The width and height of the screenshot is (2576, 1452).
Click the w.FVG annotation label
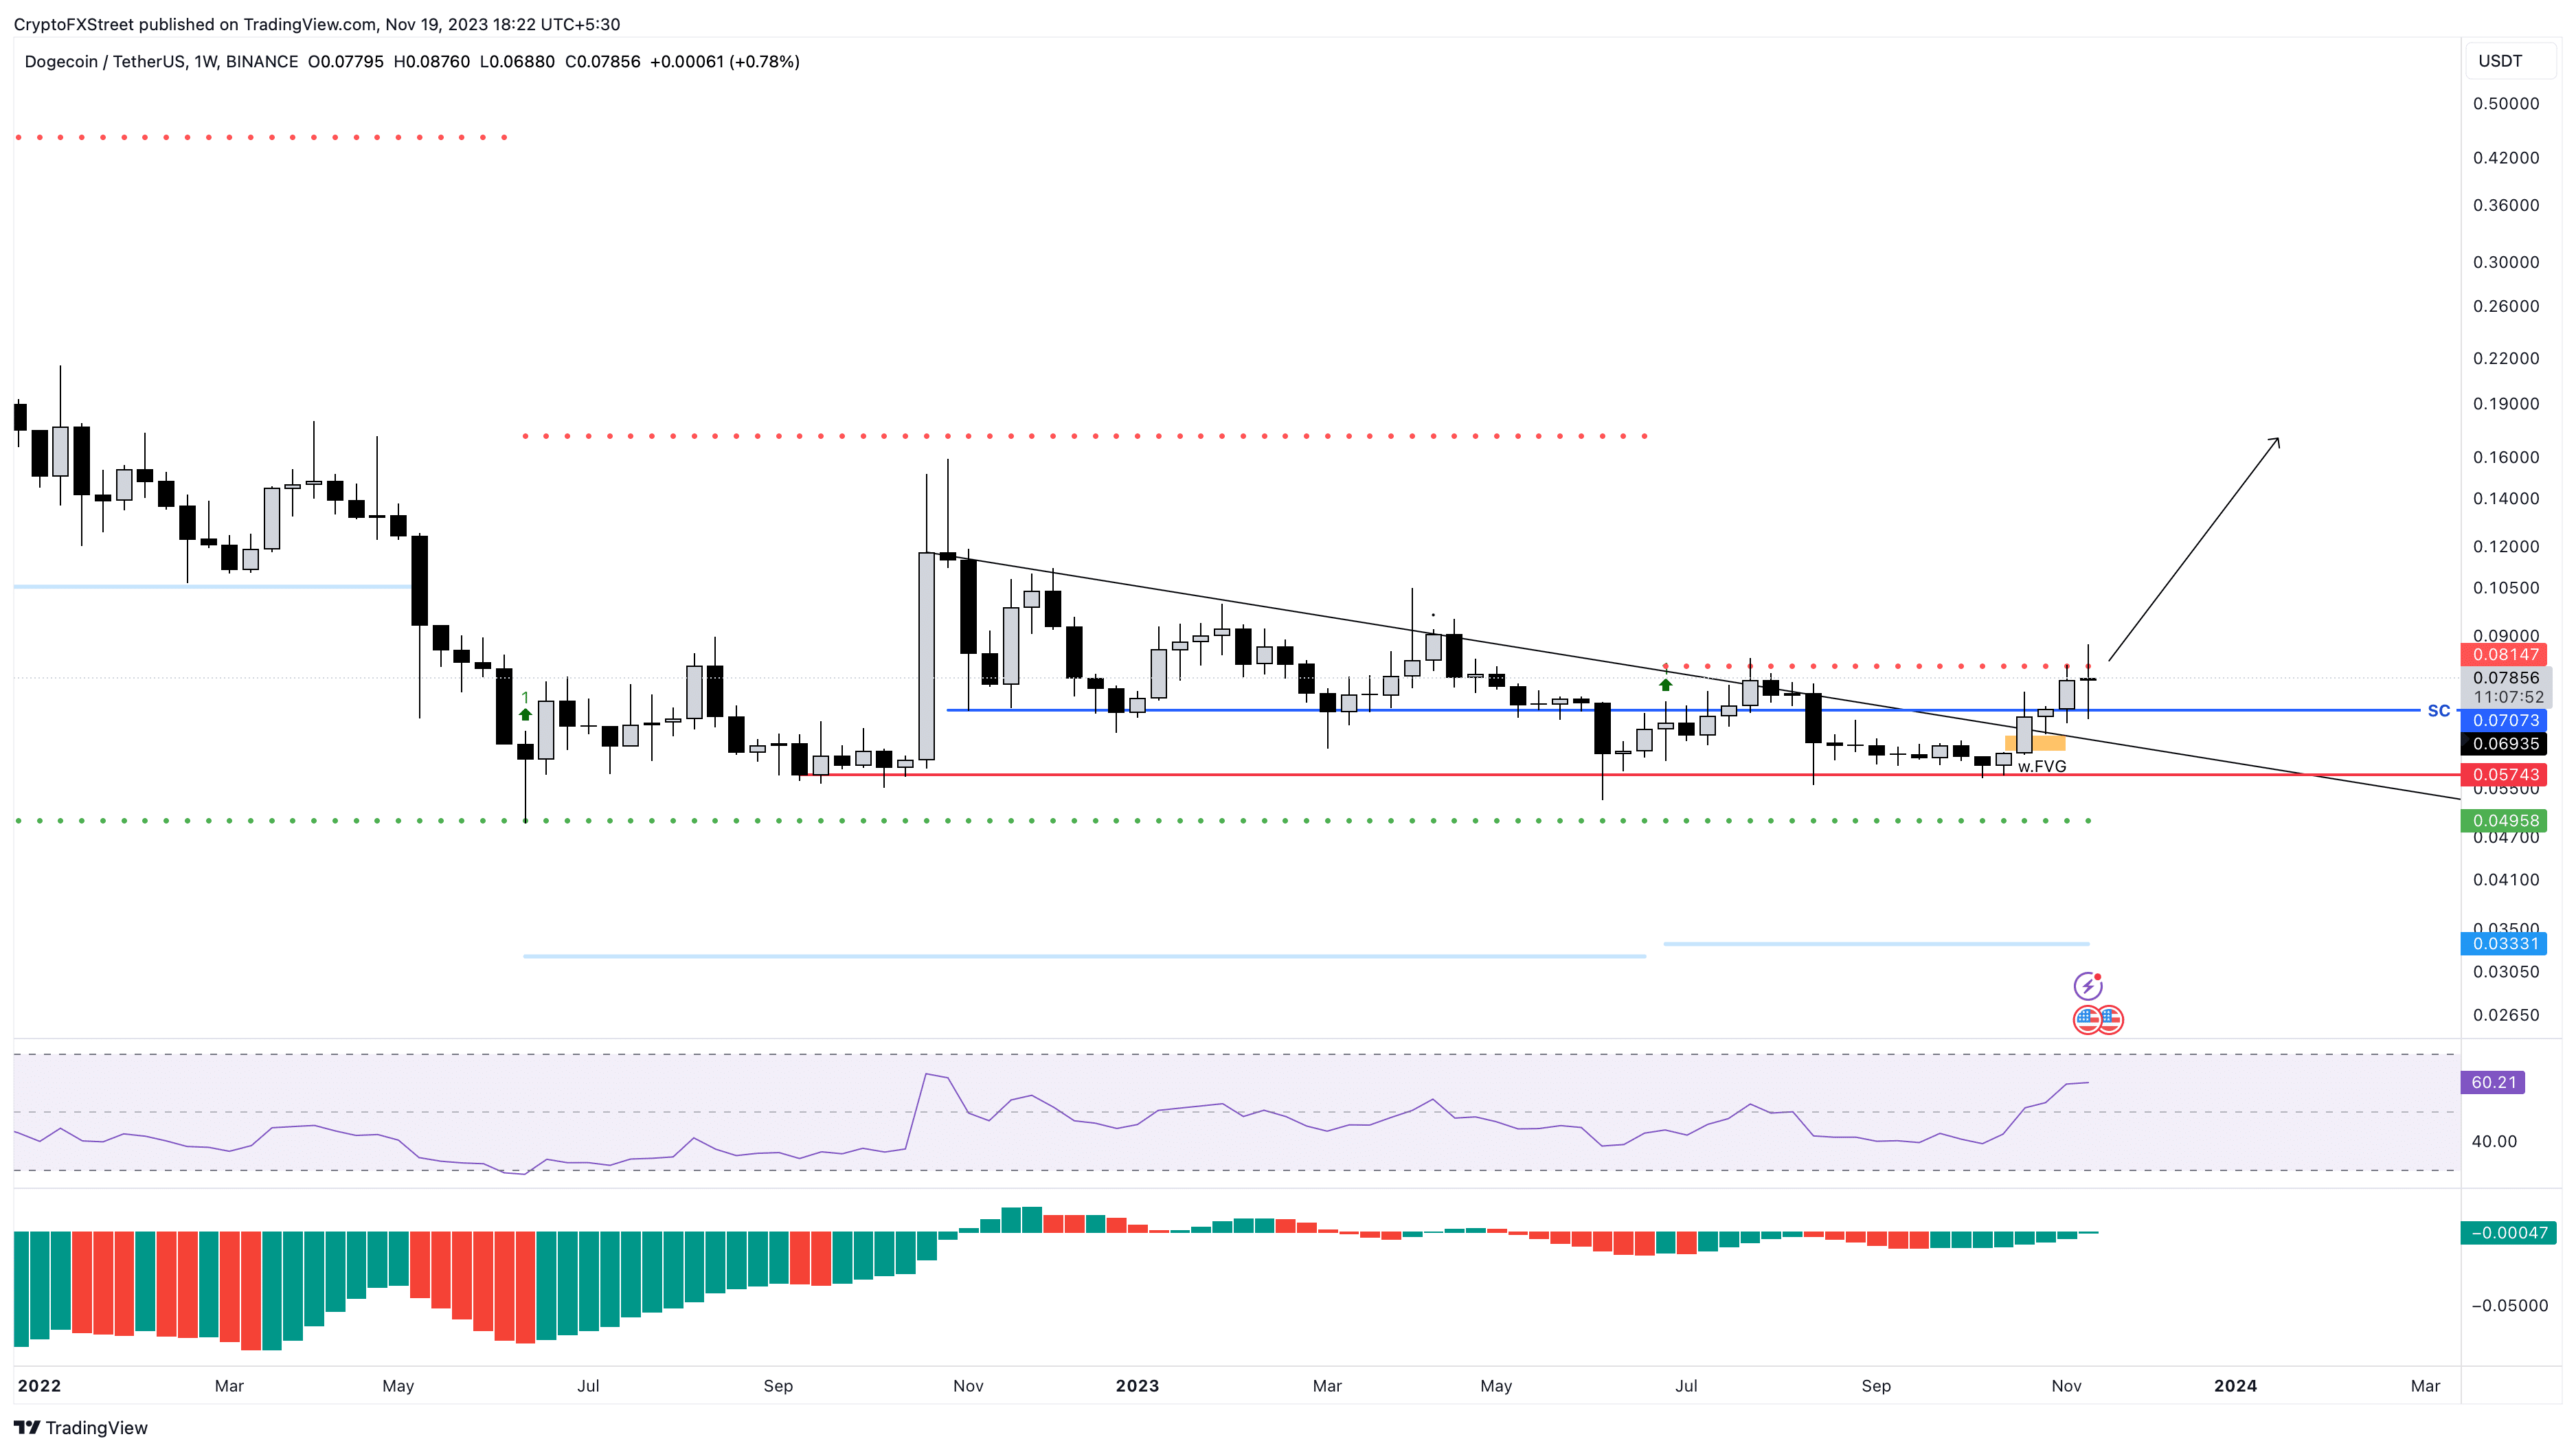pos(2042,766)
